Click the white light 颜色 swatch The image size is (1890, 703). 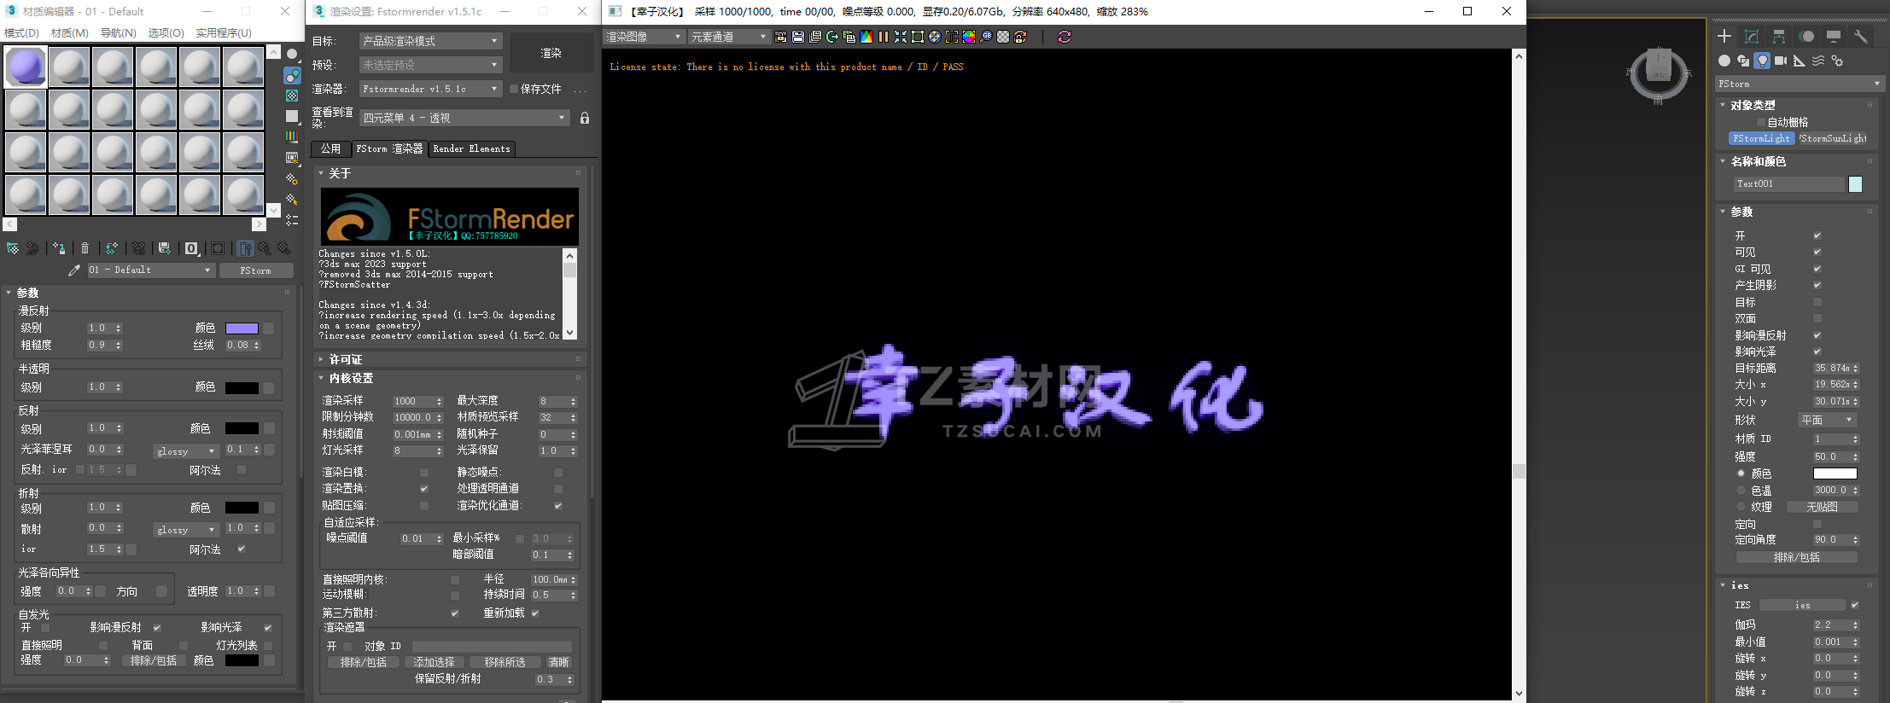click(1835, 474)
